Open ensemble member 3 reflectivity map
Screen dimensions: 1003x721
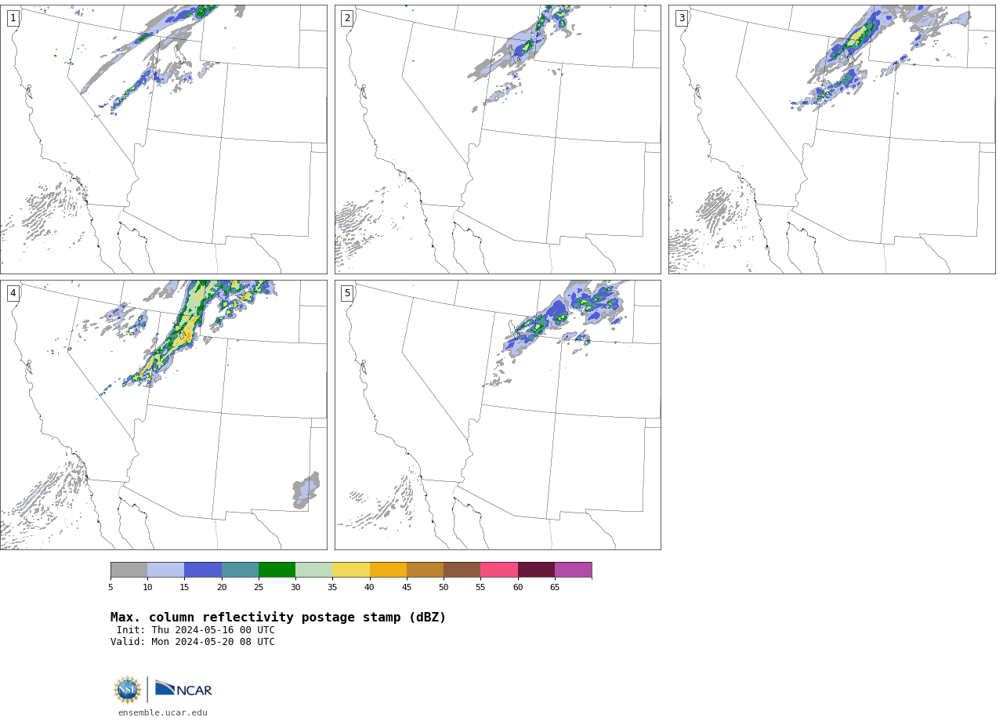pos(831,139)
